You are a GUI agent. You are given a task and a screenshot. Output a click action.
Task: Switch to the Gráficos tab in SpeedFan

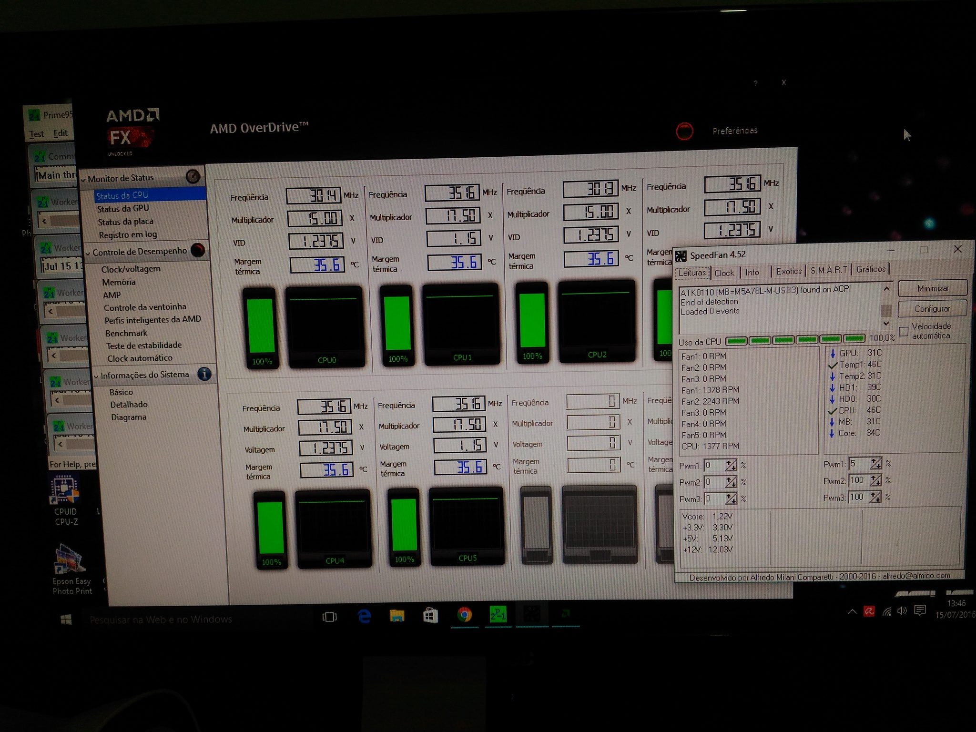click(871, 269)
